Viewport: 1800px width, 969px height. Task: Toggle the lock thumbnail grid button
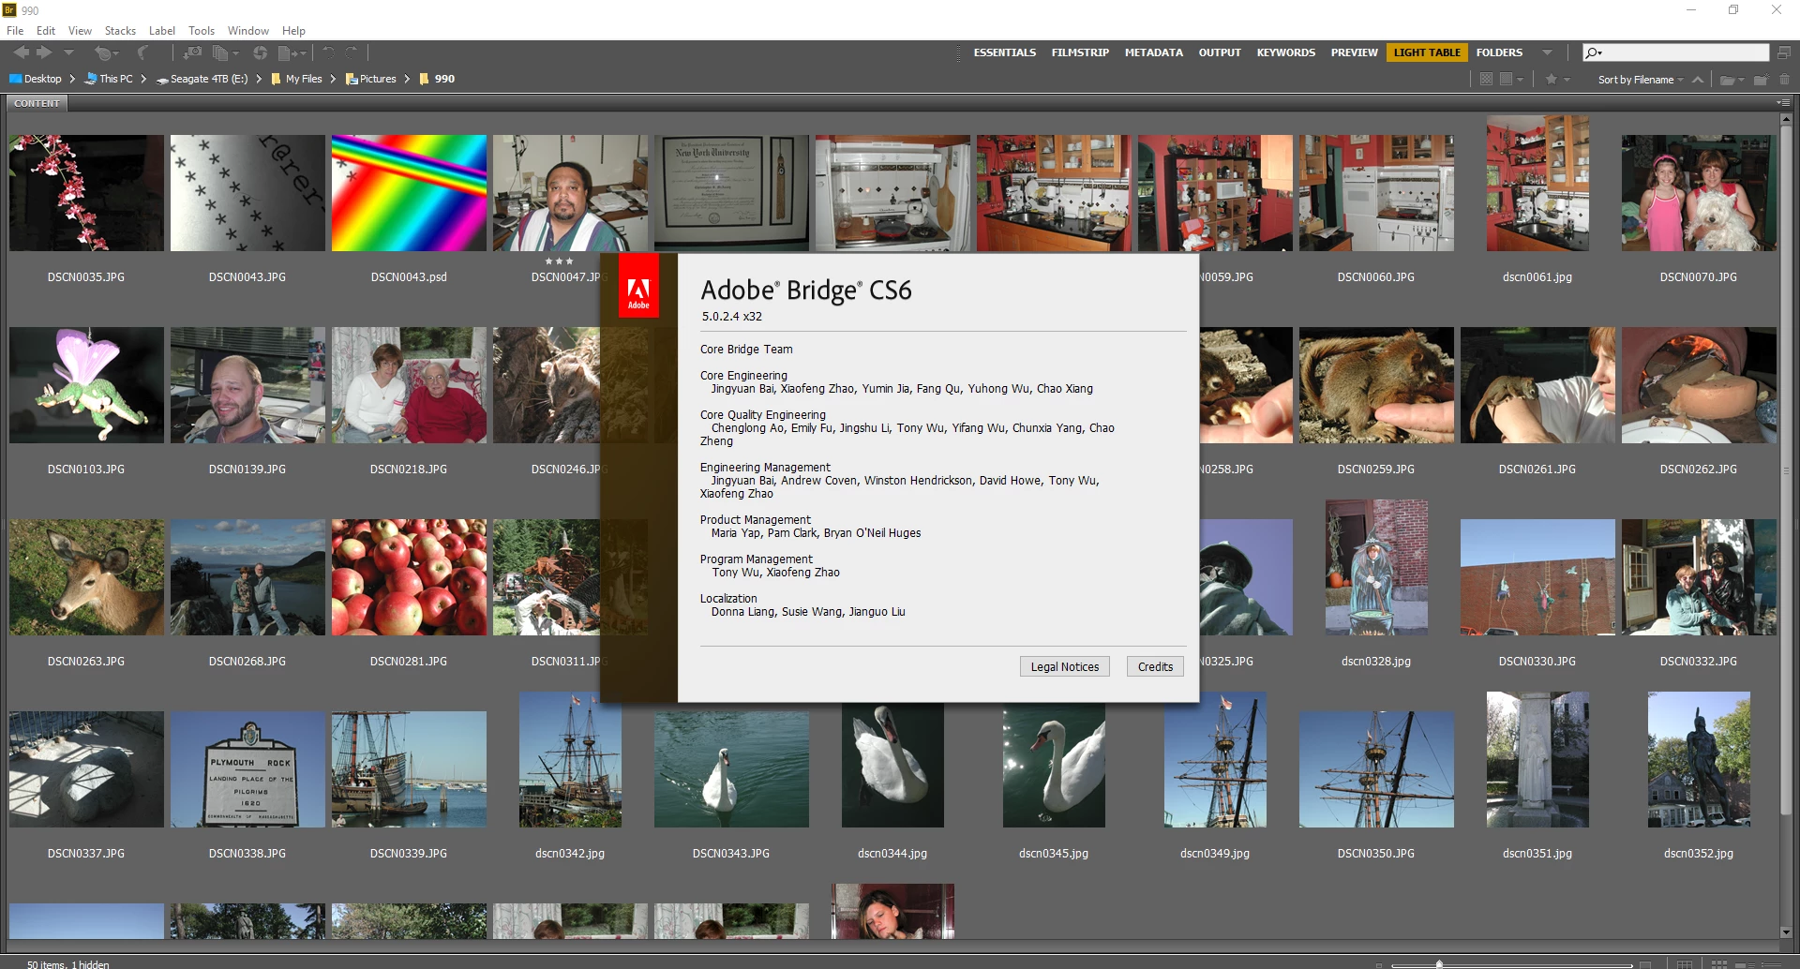click(1685, 964)
